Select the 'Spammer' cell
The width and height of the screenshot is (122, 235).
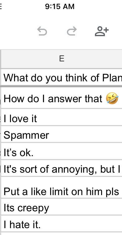point(62,134)
